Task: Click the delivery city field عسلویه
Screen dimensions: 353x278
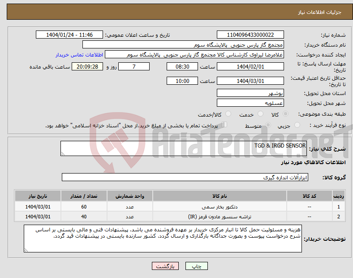Action: [250, 103]
